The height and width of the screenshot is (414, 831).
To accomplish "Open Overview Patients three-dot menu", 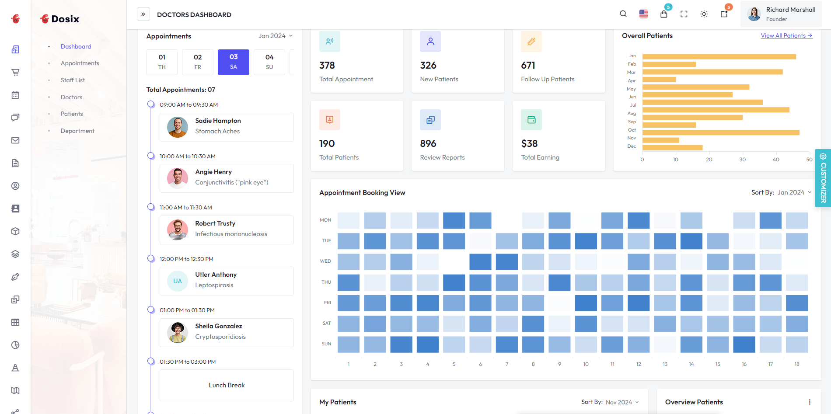I will coord(810,402).
